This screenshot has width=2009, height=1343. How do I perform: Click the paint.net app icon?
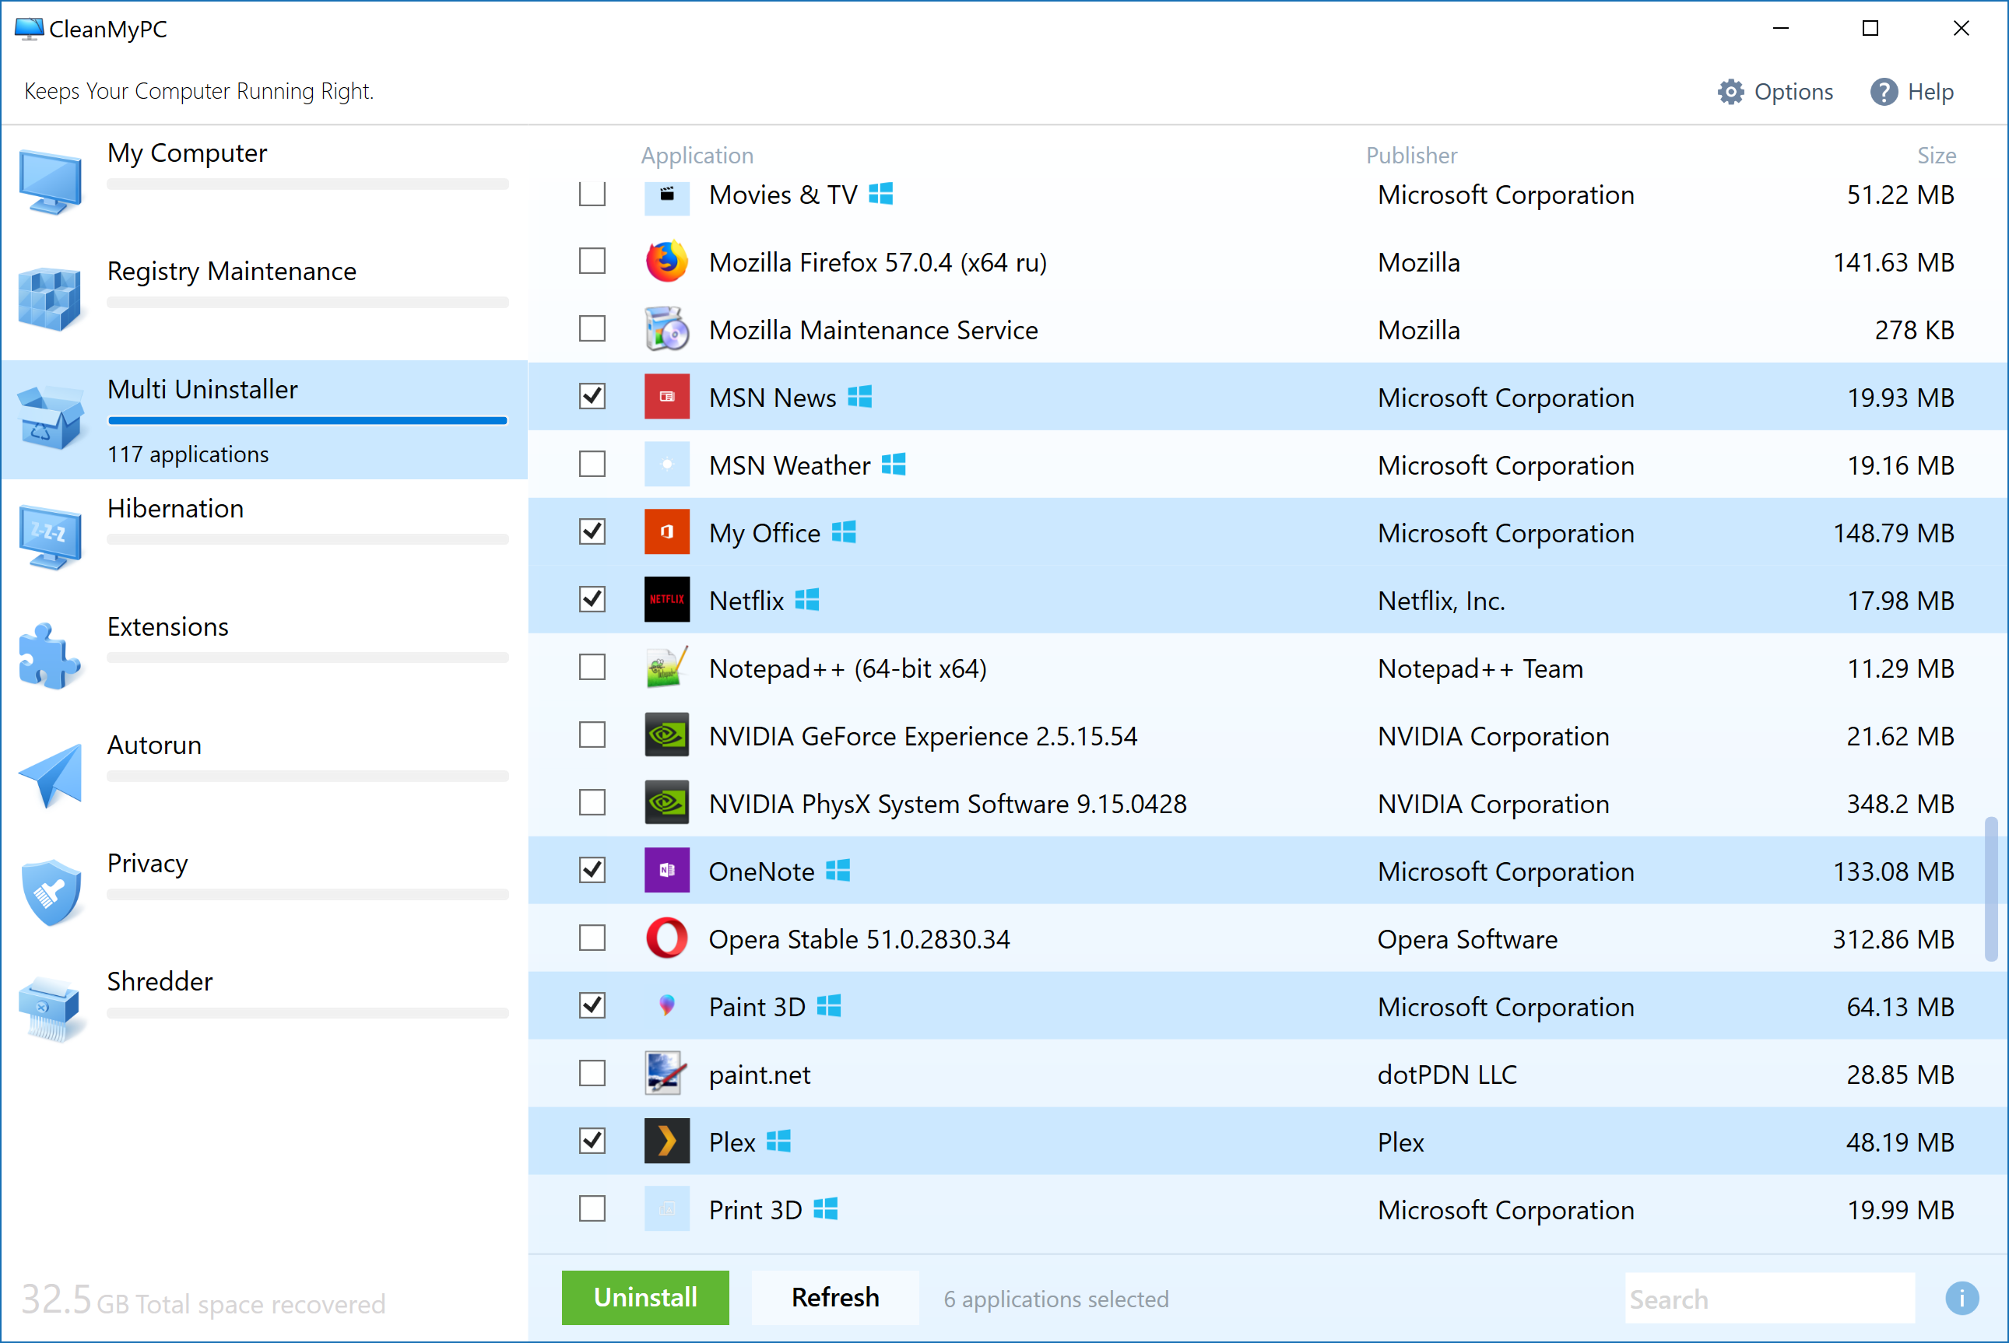point(666,1073)
